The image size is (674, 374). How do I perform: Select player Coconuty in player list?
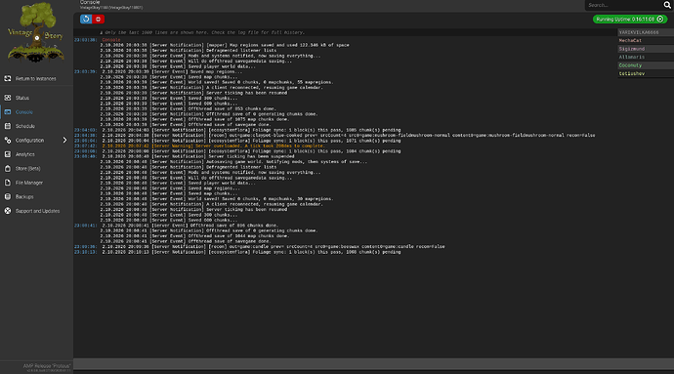(x=646, y=65)
